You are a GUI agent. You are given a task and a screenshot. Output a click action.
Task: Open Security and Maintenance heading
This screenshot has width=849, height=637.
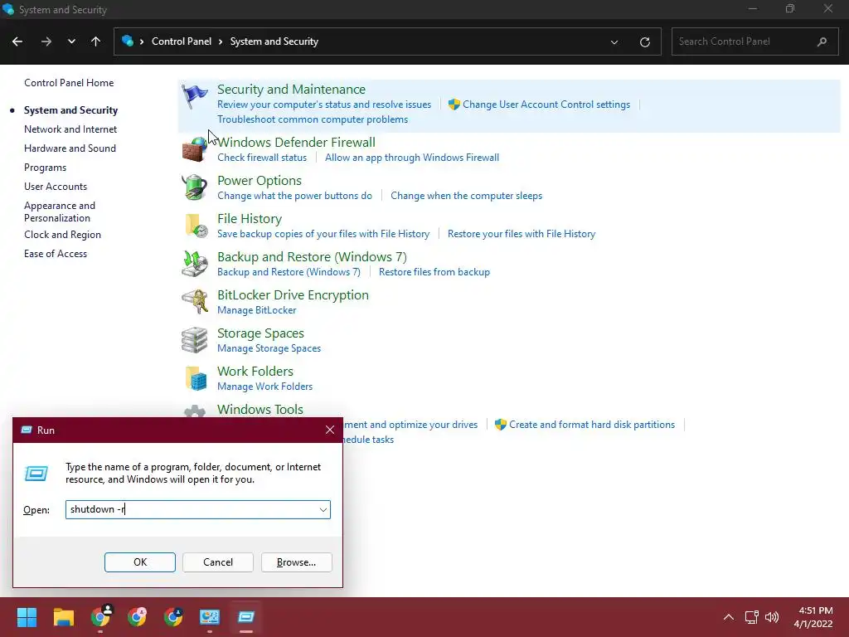pos(291,90)
